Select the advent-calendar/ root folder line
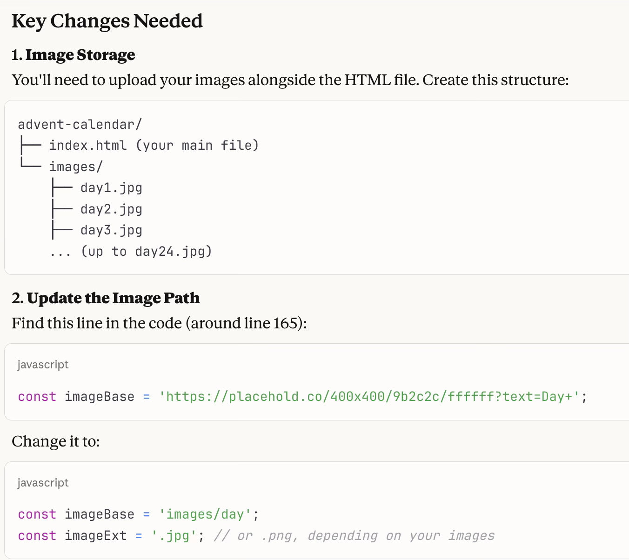This screenshot has height=560, width=629. pos(80,125)
